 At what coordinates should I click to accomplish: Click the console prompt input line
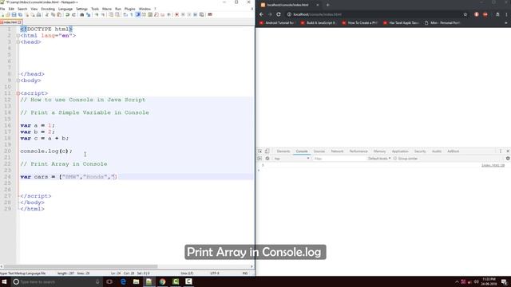(383, 171)
